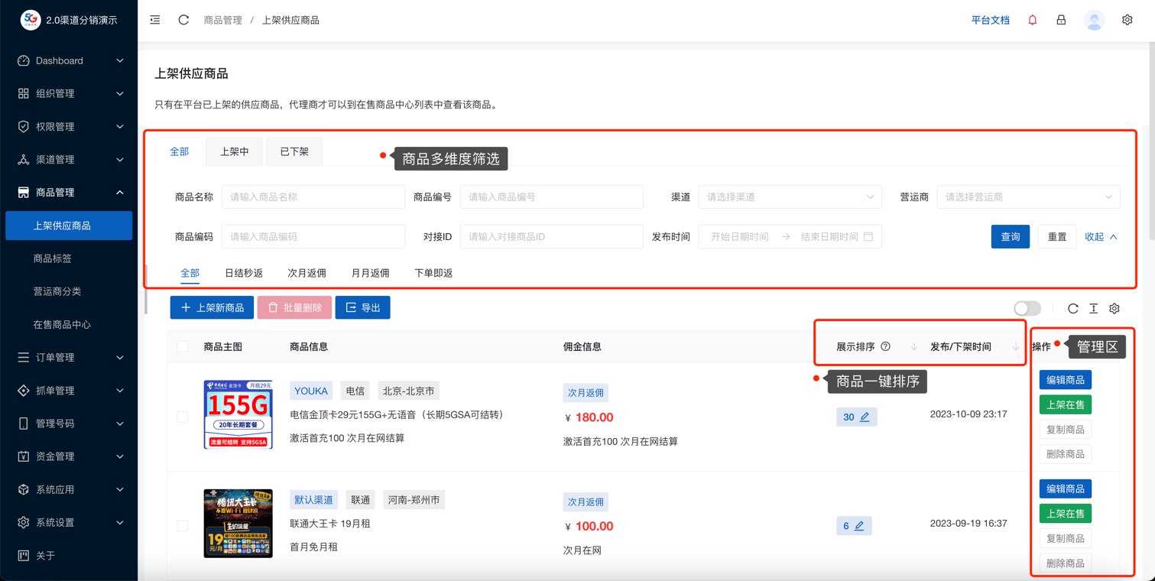The height and width of the screenshot is (581, 1155).
Task: Click the 查询 search button
Action: coord(1010,237)
